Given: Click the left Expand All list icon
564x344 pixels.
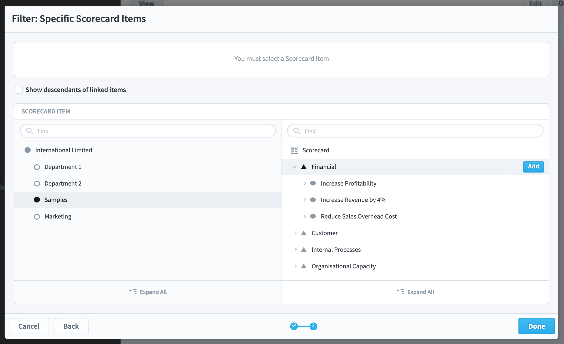Looking at the screenshot, I should pos(133,292).
